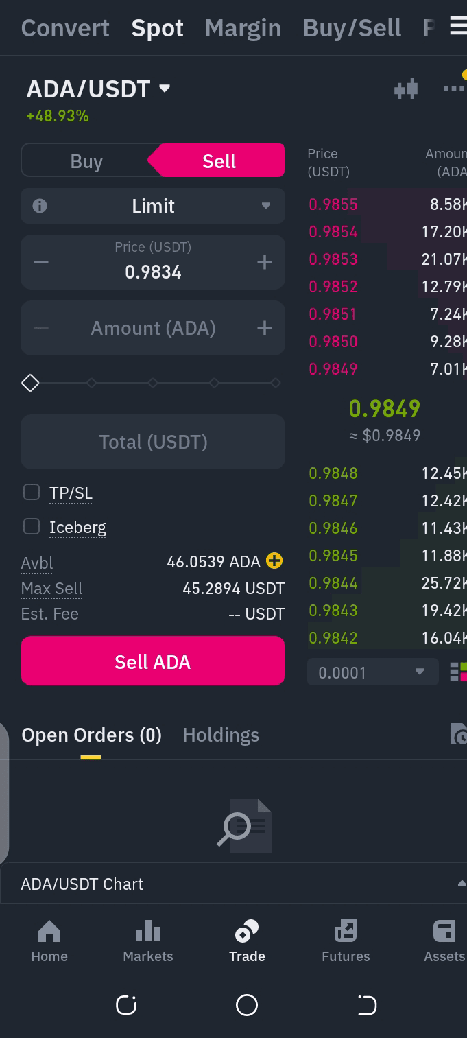This screenshot has width=467, height=1038.
Task: Expand the Limit order type dropdown
Action: [x=153, y=206]
